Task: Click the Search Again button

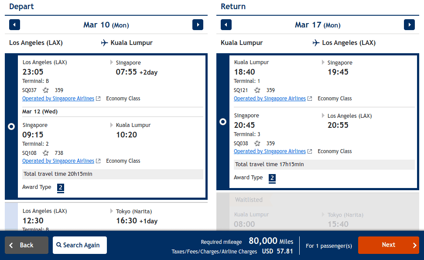Action: (x=80, y=245)
